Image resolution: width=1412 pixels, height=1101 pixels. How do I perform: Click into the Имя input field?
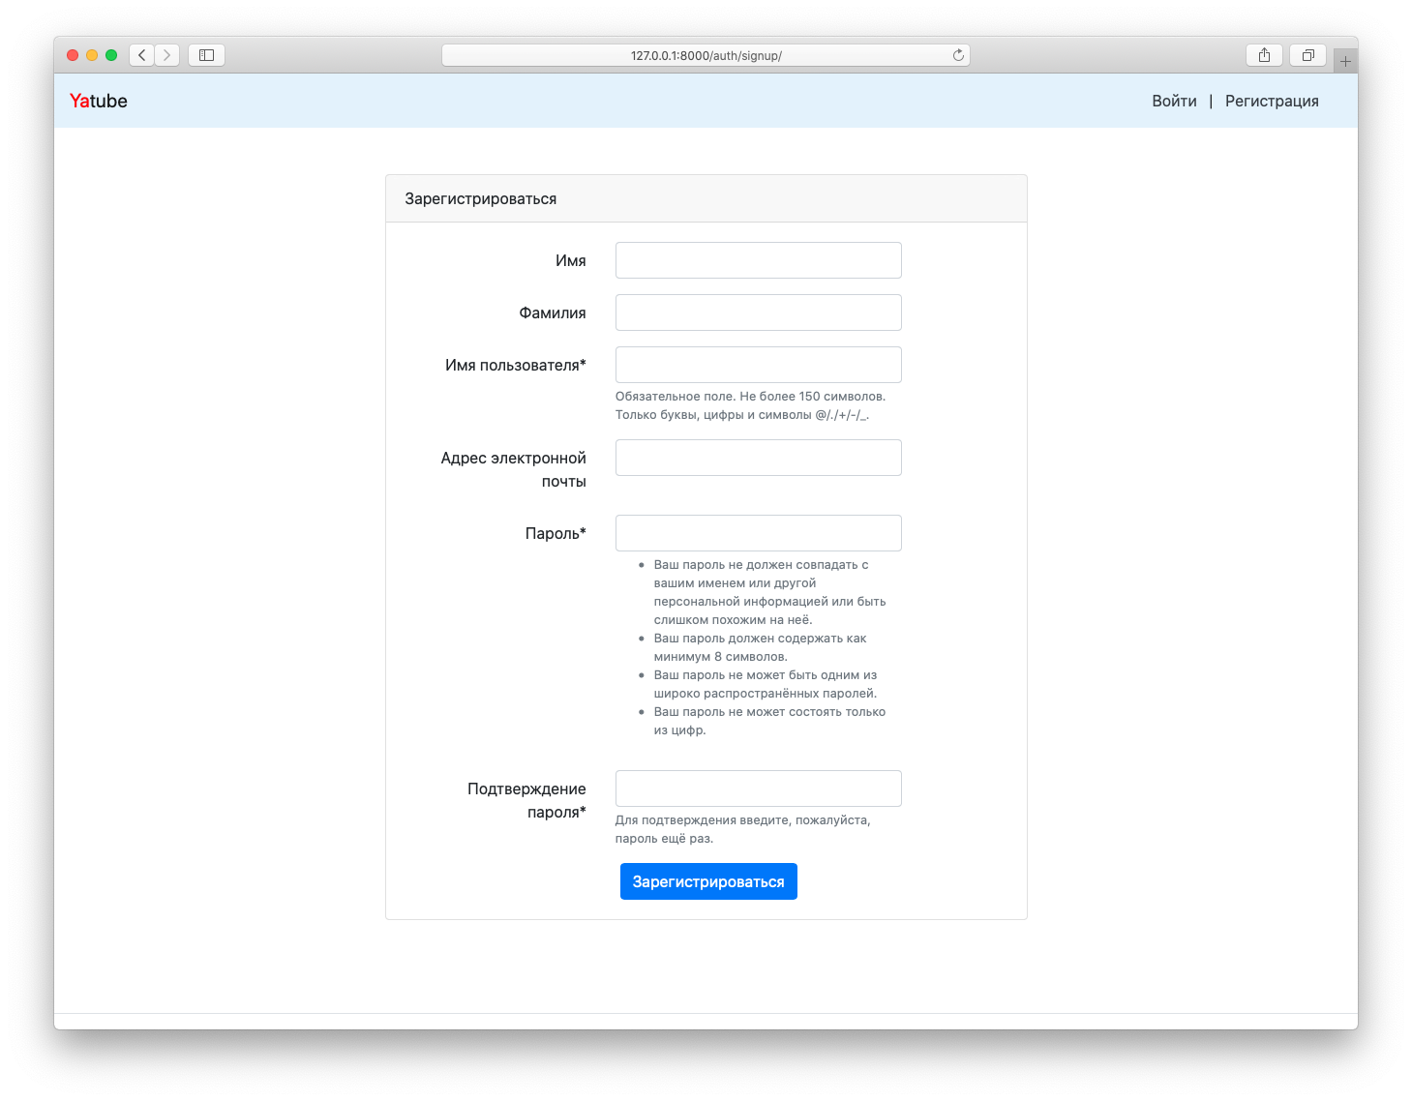tap(759, 260)
